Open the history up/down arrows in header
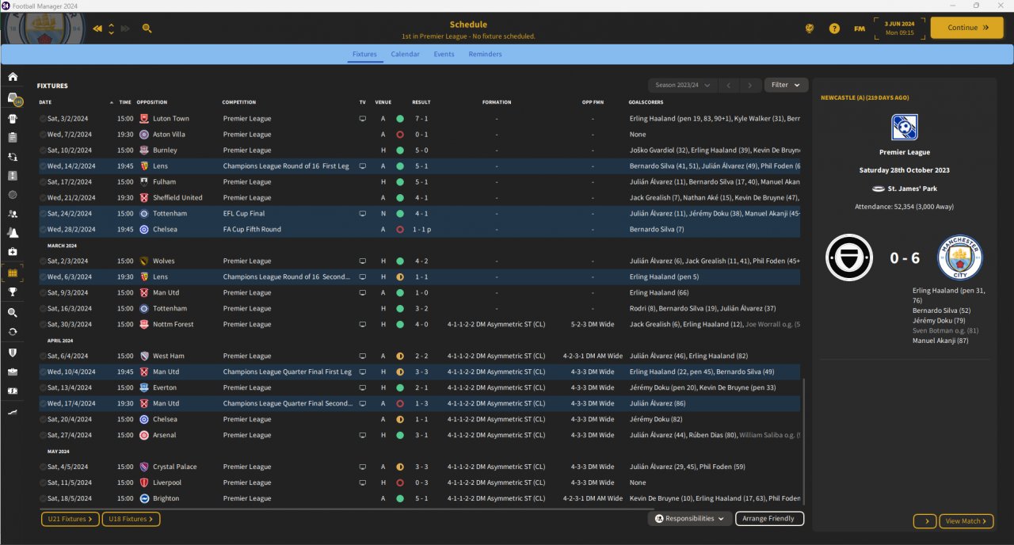Viewport: 1014px width, 545px height. pos(111,29)
